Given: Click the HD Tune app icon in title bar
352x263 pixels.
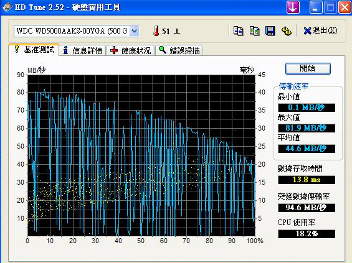Looking at the screenshot, I should pos(7,7).
